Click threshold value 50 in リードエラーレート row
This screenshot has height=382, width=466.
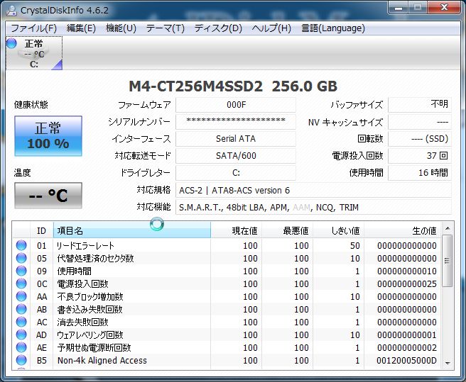click(x=355, y=245)
